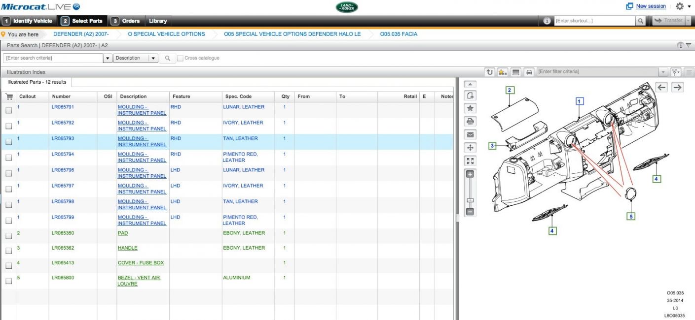Open the Select Parts step tab

pyautogui.click(x=82, y=21)
